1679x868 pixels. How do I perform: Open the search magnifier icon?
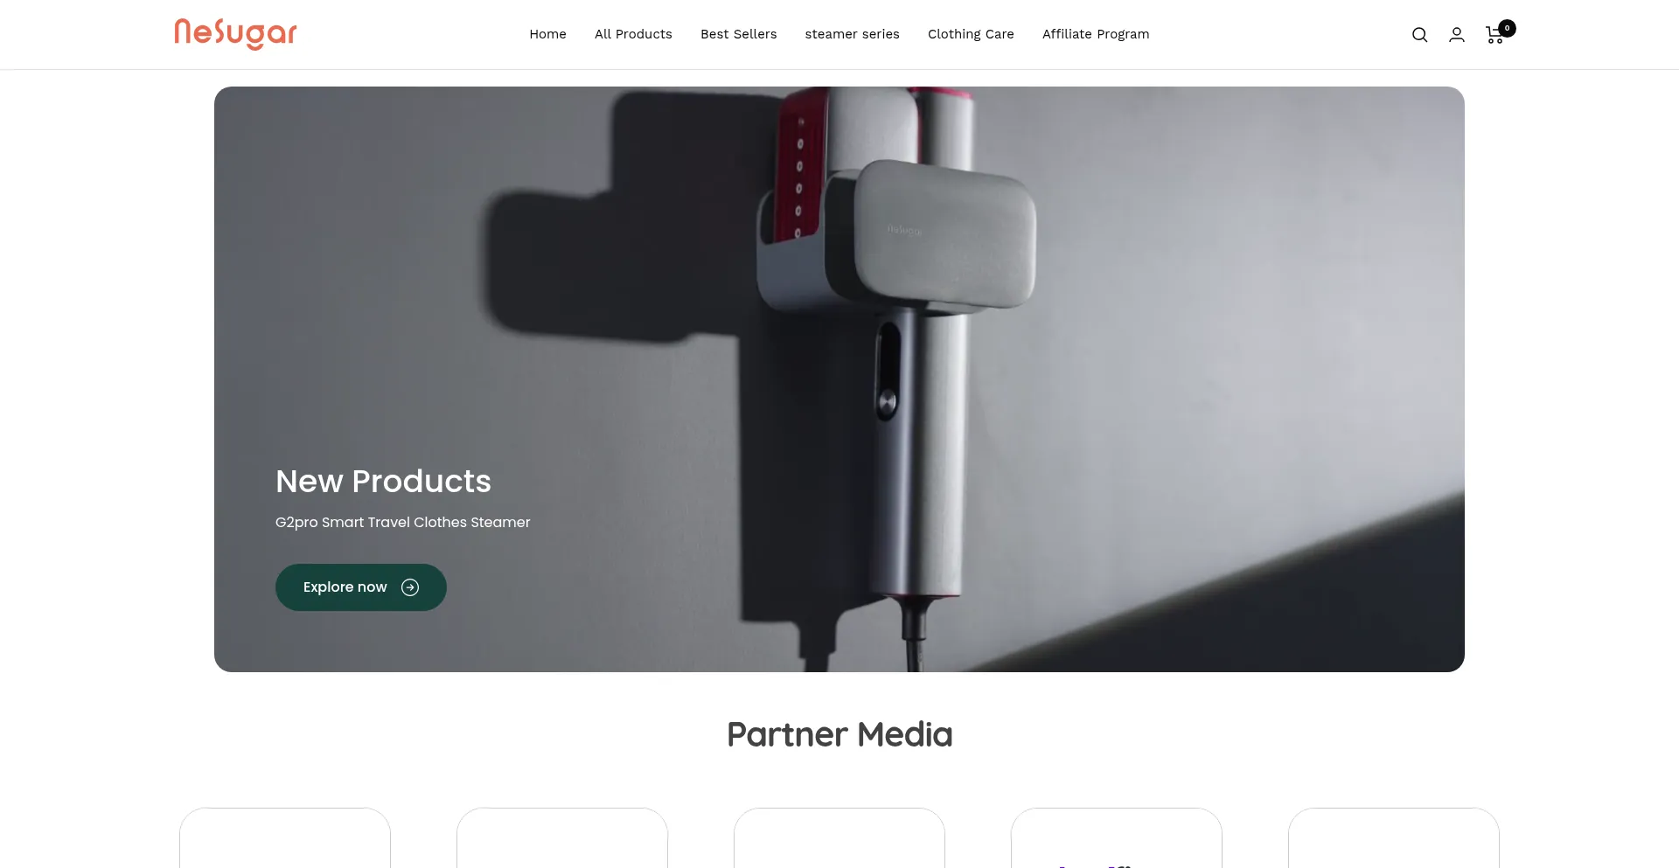pos(1419,35)
